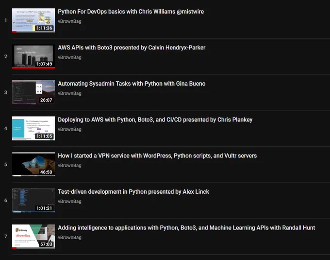This screenshot has width=330, height=260.
Task: Open Automating Sysadmin Tasks video thumbnail
Action: (x=33, y=92)
